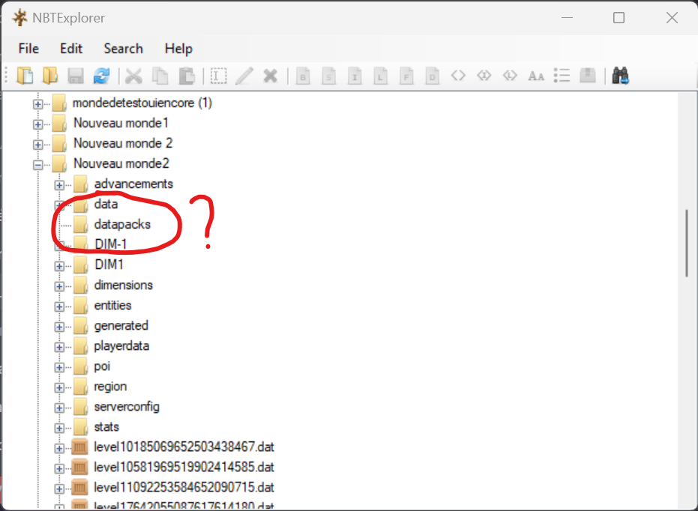Open the Help menu
Screen dimensions: 698x511
pyautogui.click(x=178, y=49)
